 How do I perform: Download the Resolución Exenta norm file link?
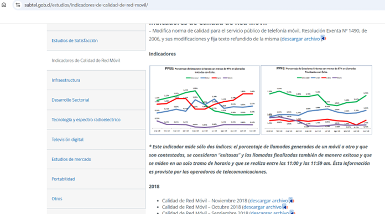click(x=300, y=39)
